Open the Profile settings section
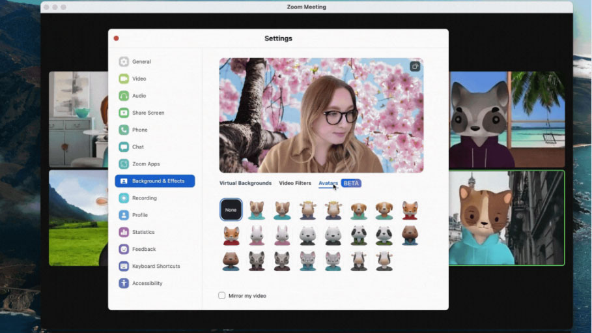 pos(139,215)
